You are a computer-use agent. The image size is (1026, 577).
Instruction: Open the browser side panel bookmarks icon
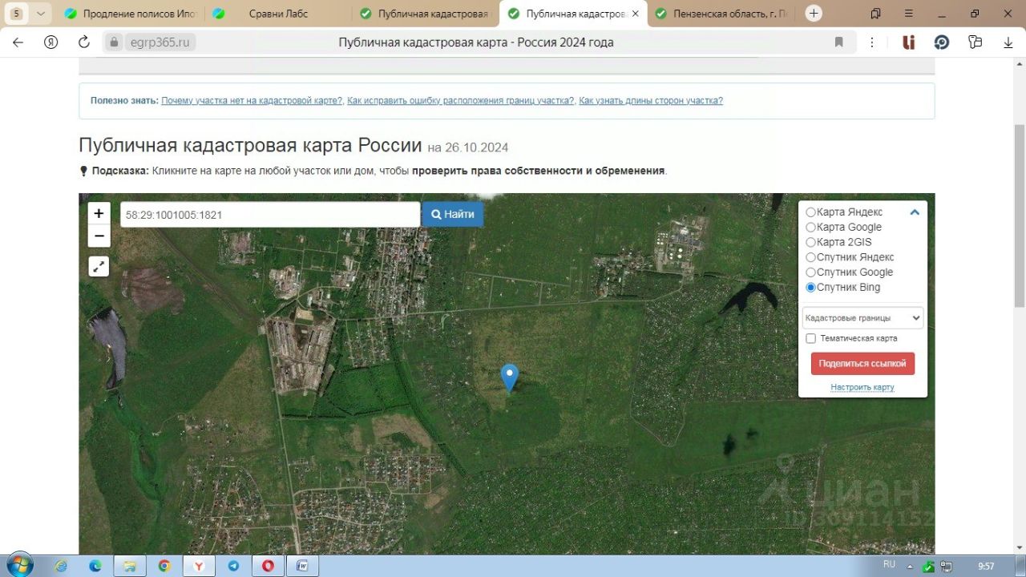coord(875,14)
